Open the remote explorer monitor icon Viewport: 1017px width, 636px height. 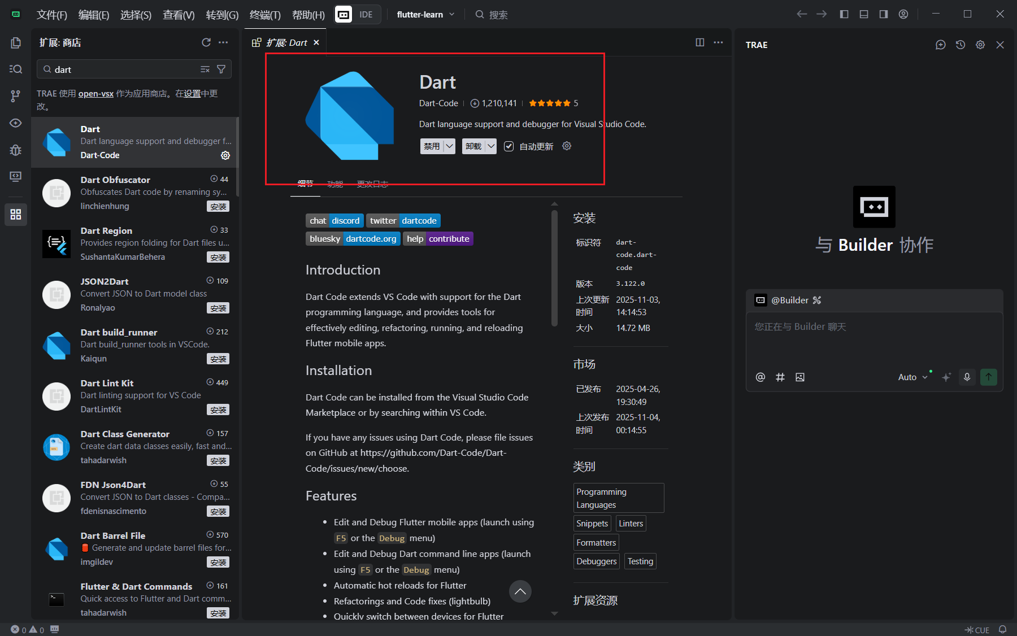pyautogui.click(x=16, y=176)
